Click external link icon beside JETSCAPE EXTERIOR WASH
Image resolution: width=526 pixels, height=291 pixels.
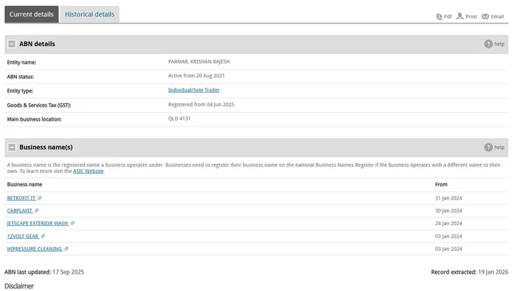(72, 223)
